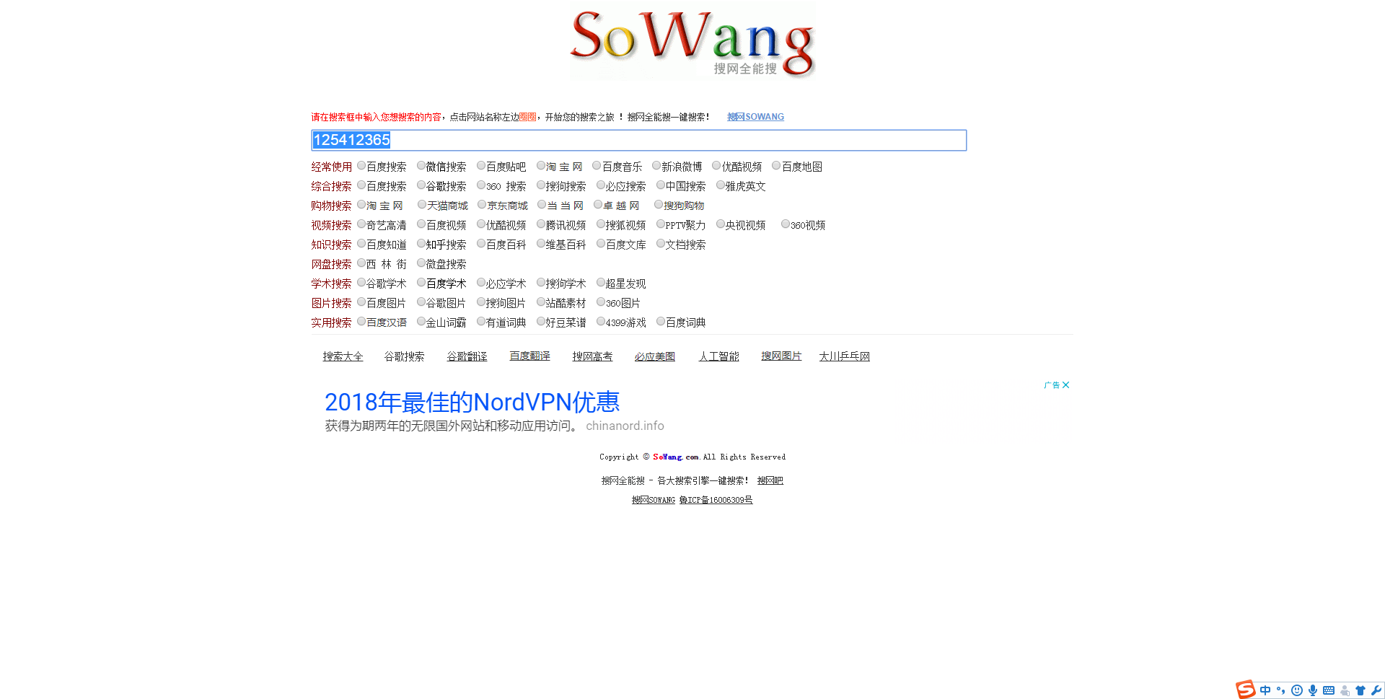Open the 搜网图片 link

[781, 356]
